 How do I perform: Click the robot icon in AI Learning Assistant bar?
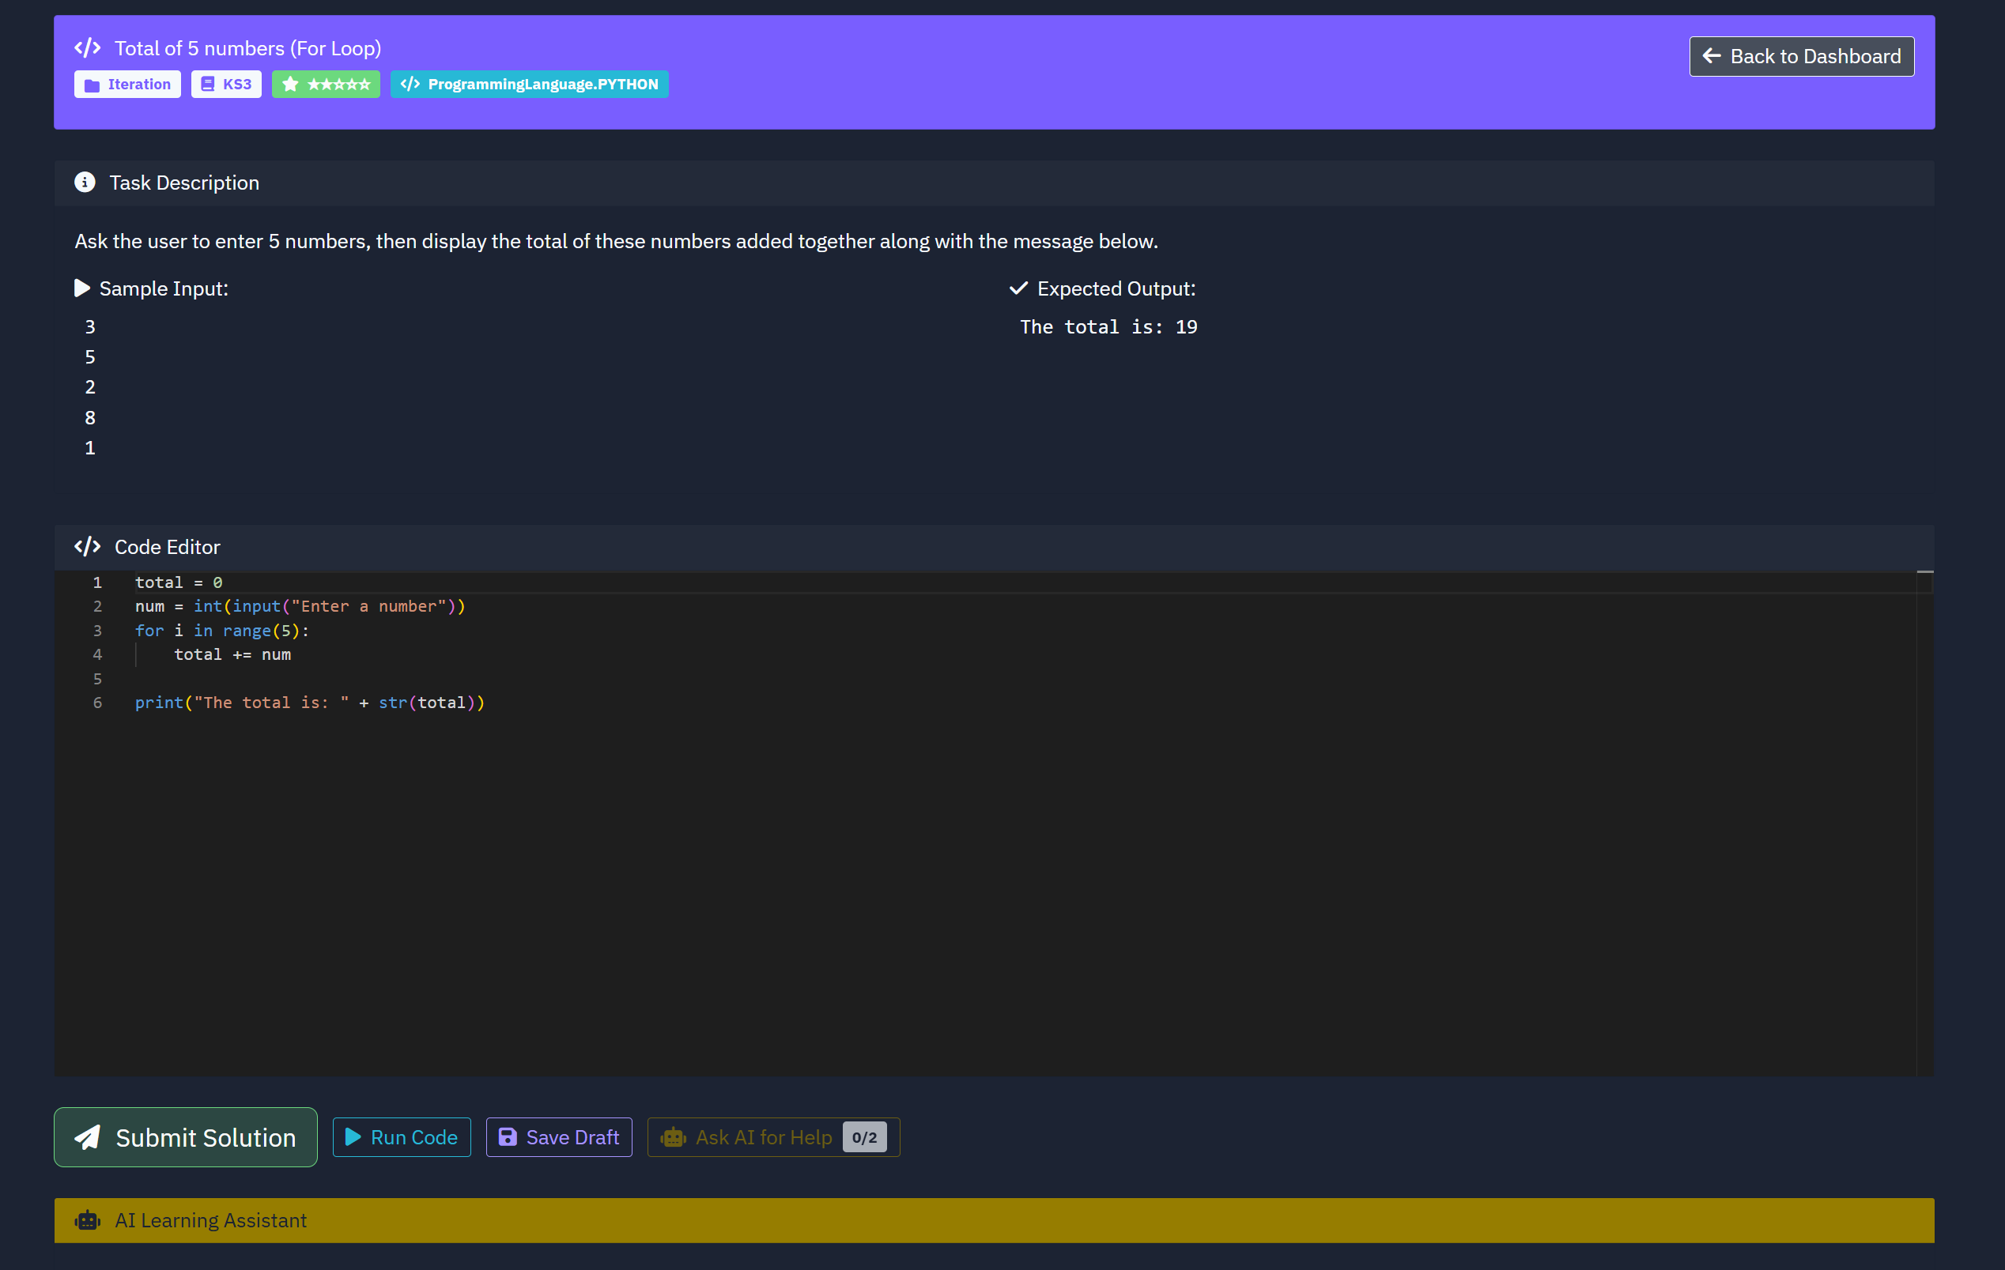pyautogui.click(x=88, y=1220)
